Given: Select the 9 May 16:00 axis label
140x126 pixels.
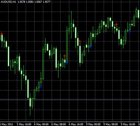Looking at the screenshot, I should point(128,124).
